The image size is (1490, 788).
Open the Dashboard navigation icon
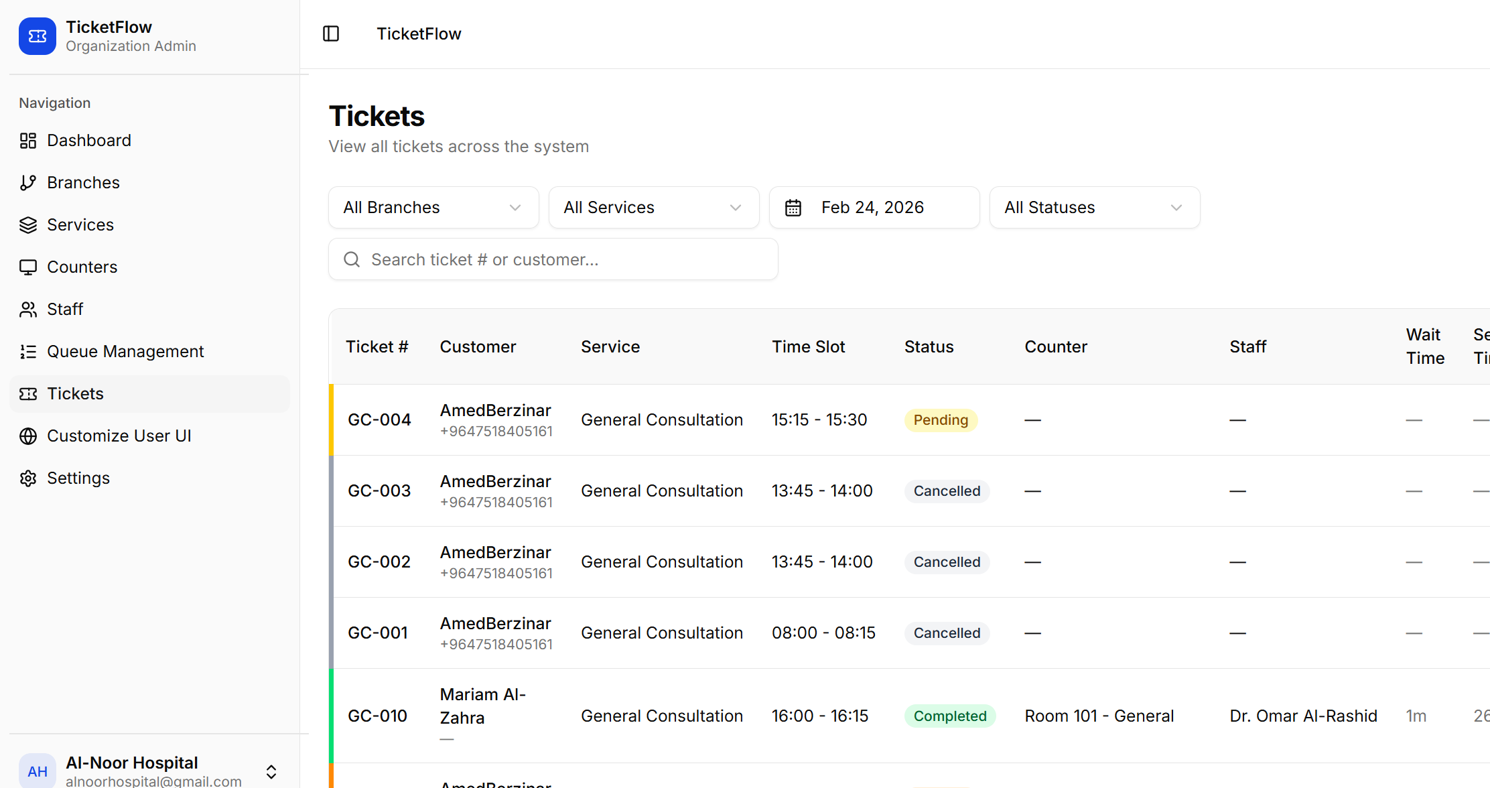pyautogui.click(x=27, y=140)
